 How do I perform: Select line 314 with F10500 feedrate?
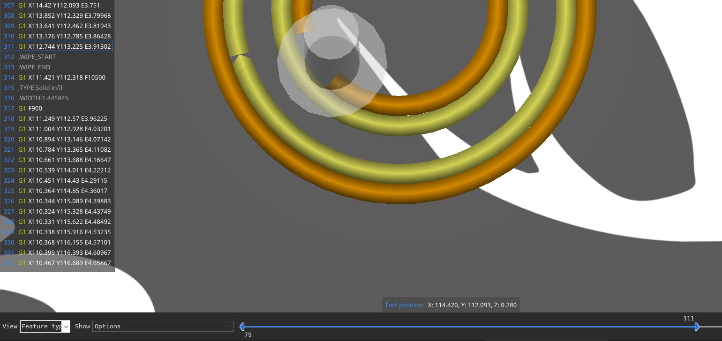[x=57, y=77]
